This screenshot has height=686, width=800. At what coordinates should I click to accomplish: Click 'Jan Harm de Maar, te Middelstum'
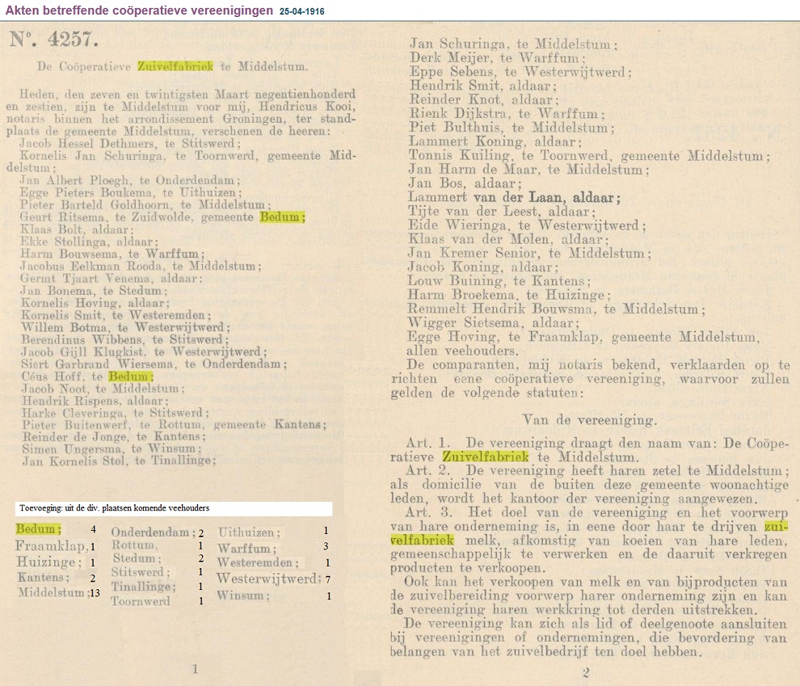click(528, 170)
